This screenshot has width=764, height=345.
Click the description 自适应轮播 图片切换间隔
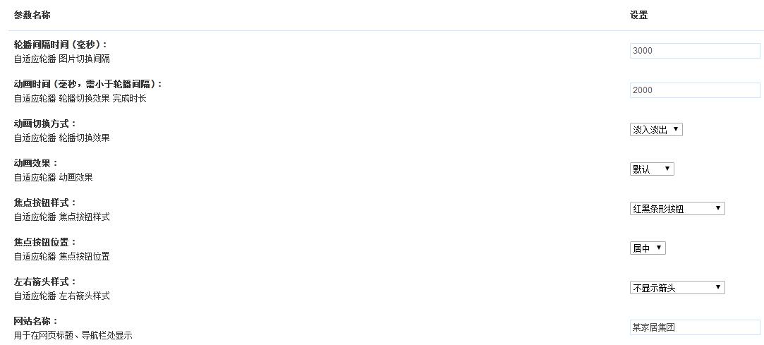point(62,59)
